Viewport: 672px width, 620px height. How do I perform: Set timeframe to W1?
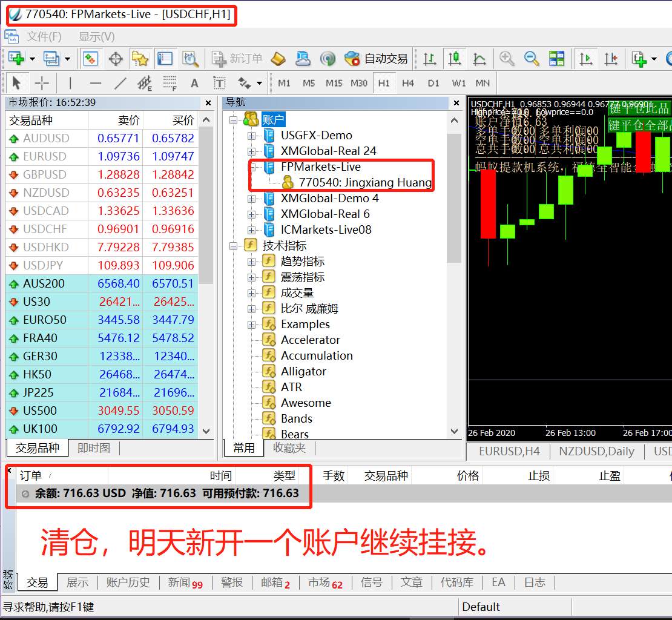point(458,83)
